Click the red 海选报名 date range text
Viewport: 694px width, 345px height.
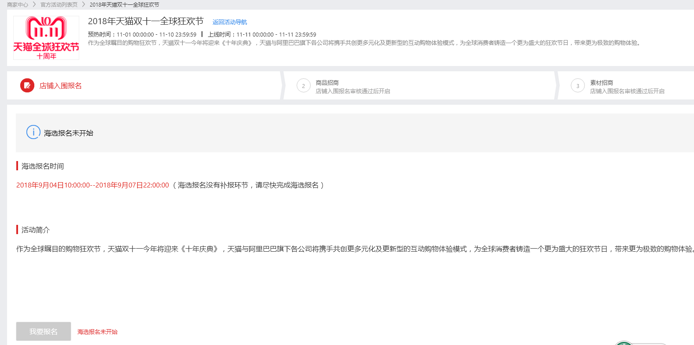pyautogui.click(x=92, y=185)
